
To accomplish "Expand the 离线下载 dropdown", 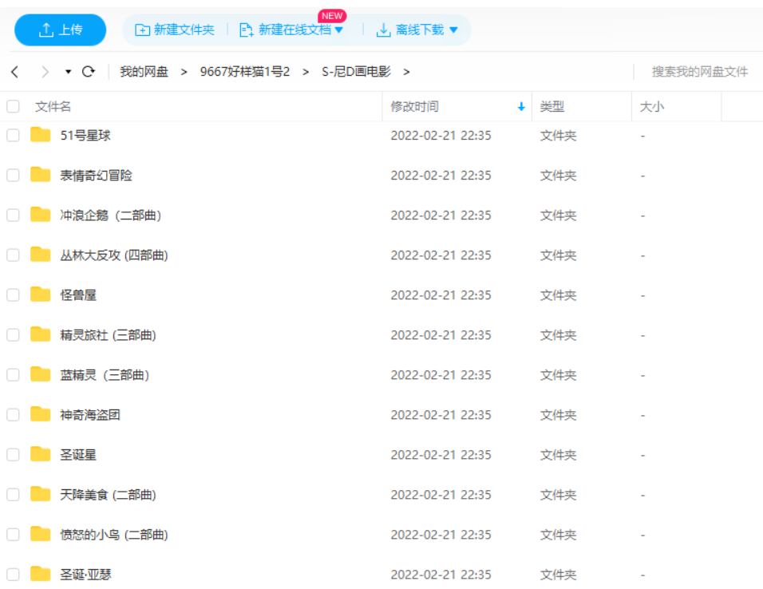I will [x=453, y=30].
